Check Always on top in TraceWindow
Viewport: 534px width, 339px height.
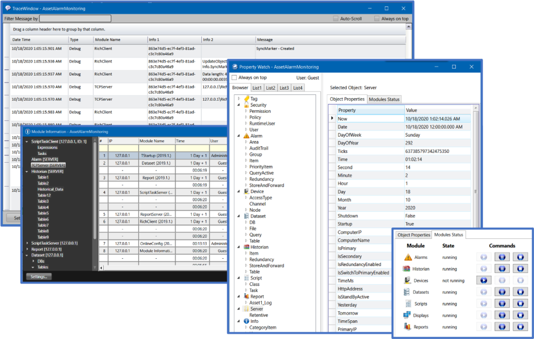[377, 19]
